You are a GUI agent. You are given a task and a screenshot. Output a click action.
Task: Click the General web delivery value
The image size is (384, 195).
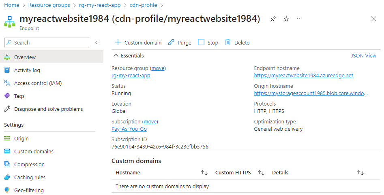click(278, 129)
